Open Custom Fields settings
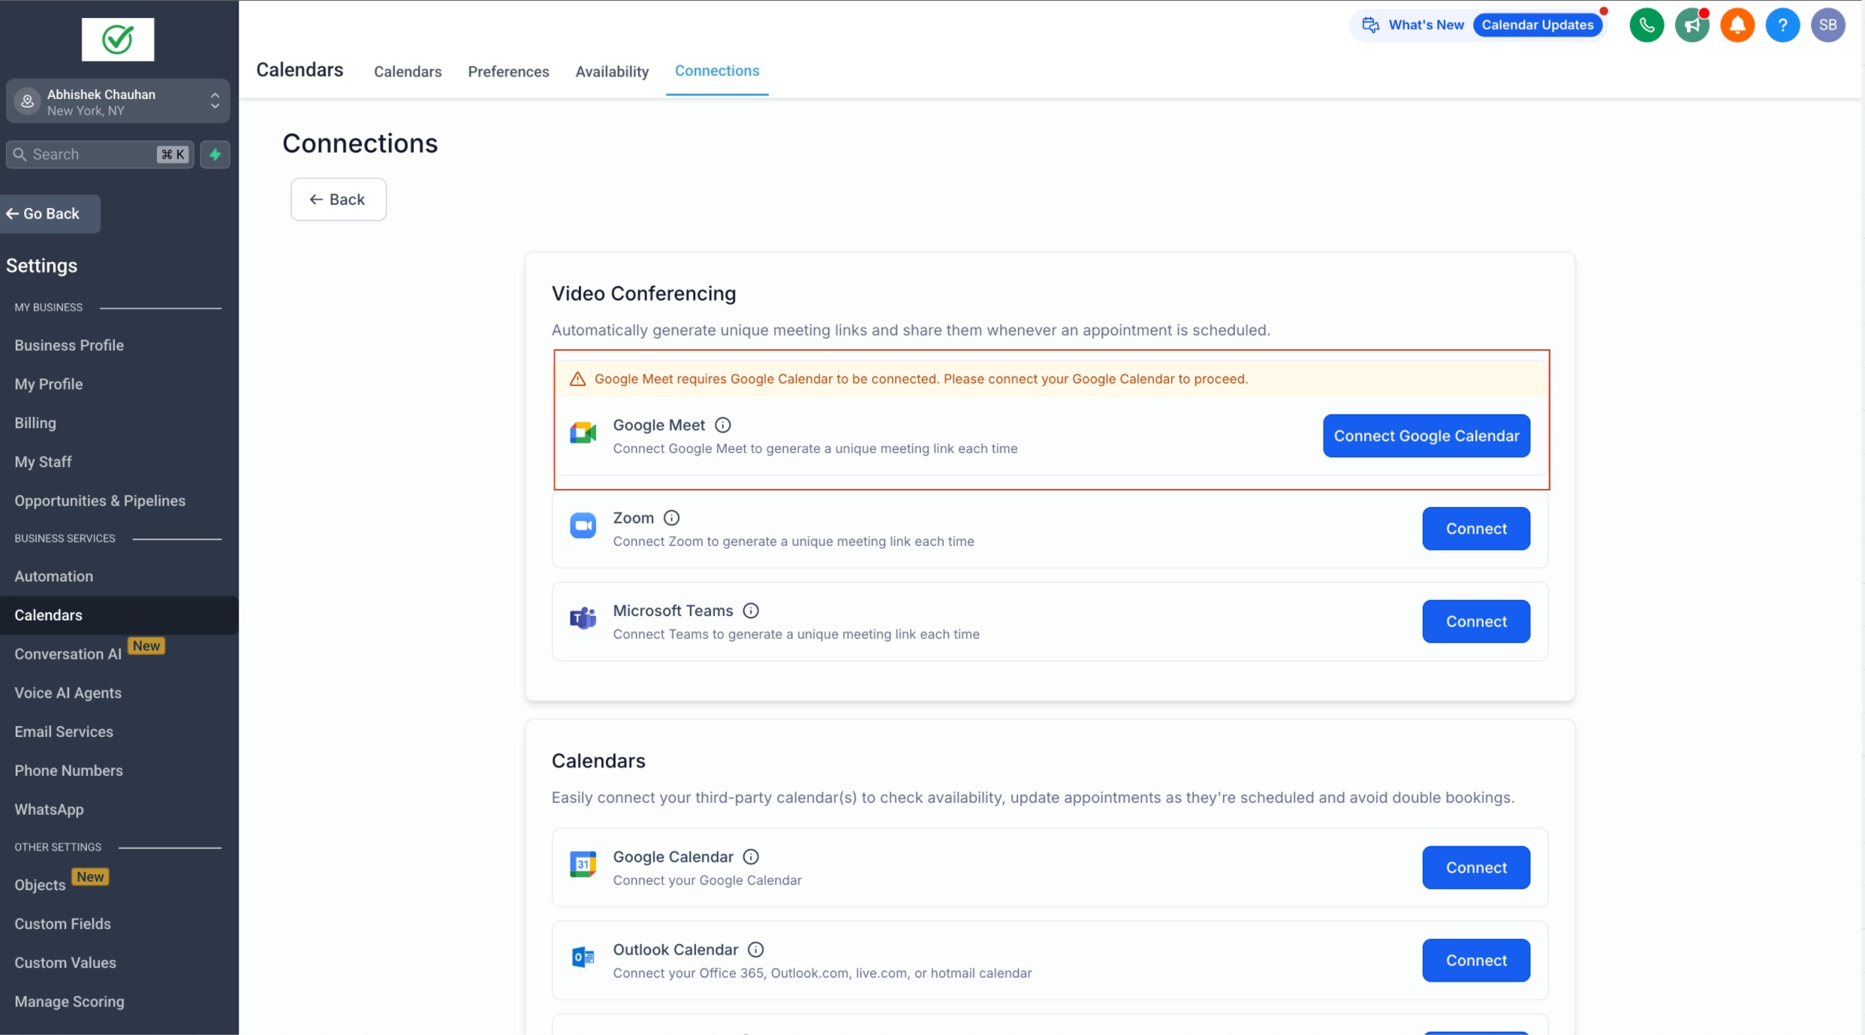This screenshot has height=1035, width=1865. click(62, 925)
